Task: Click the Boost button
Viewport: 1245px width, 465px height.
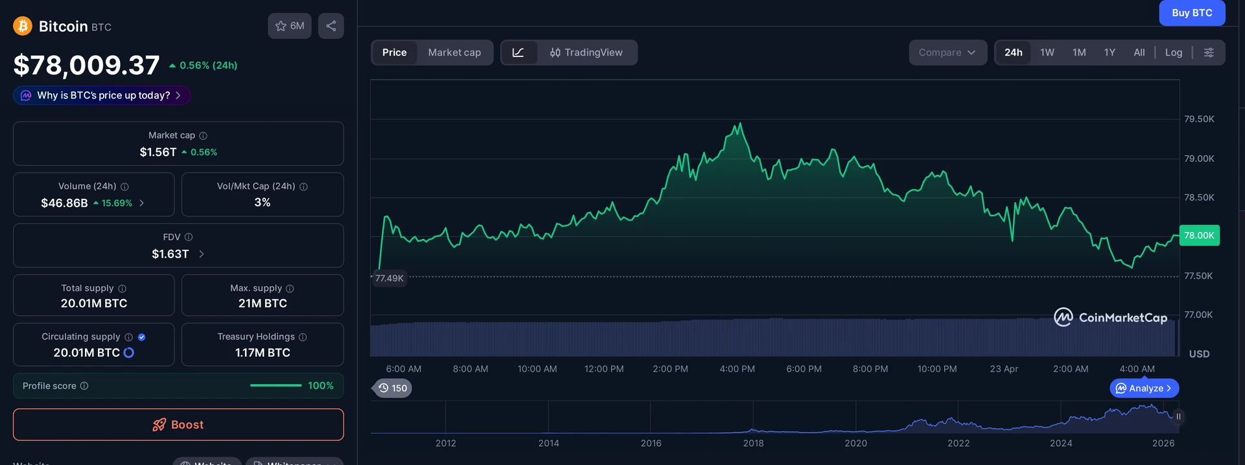Action: [x=178, y=425]
